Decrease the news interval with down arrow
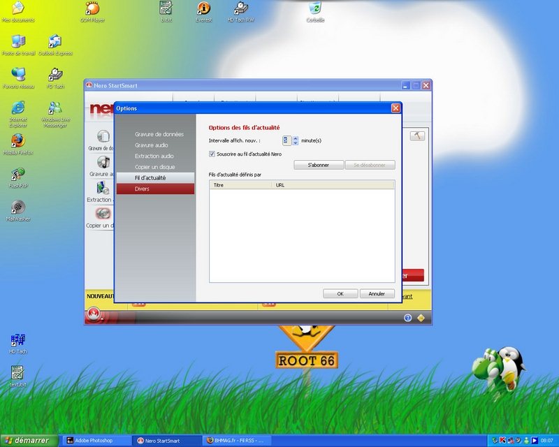 [x=295, y=142]
